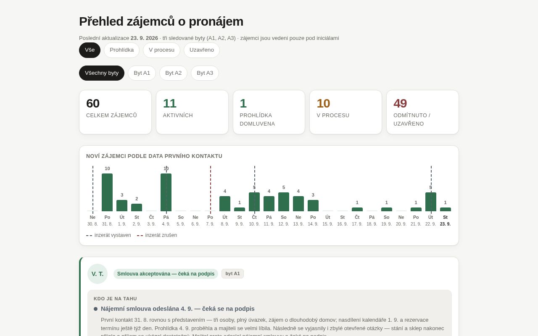Image resolution: width=538 pixels, height=336 pixels.
Task: Click the dashed ad-posted marker at Ne 30. 8.
Action: coord(93,190)
